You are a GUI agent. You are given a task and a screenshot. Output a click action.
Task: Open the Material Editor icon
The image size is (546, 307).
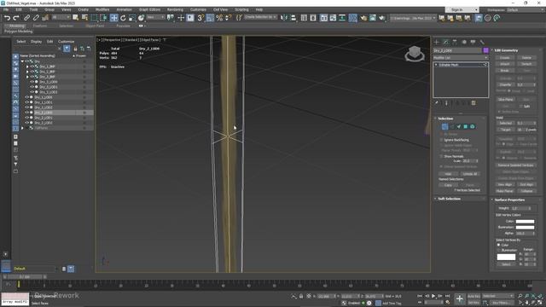point(352,18)
